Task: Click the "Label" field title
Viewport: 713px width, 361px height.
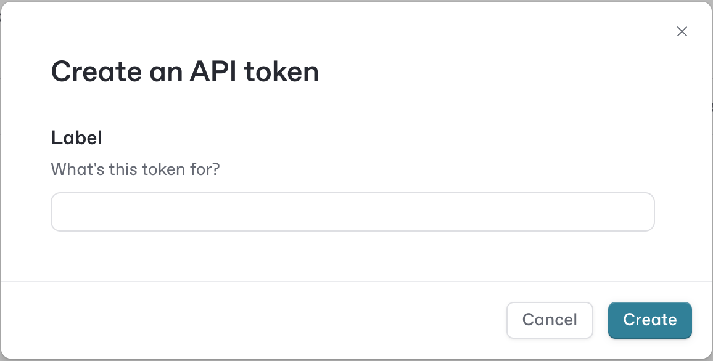Action: coord(76,137)
